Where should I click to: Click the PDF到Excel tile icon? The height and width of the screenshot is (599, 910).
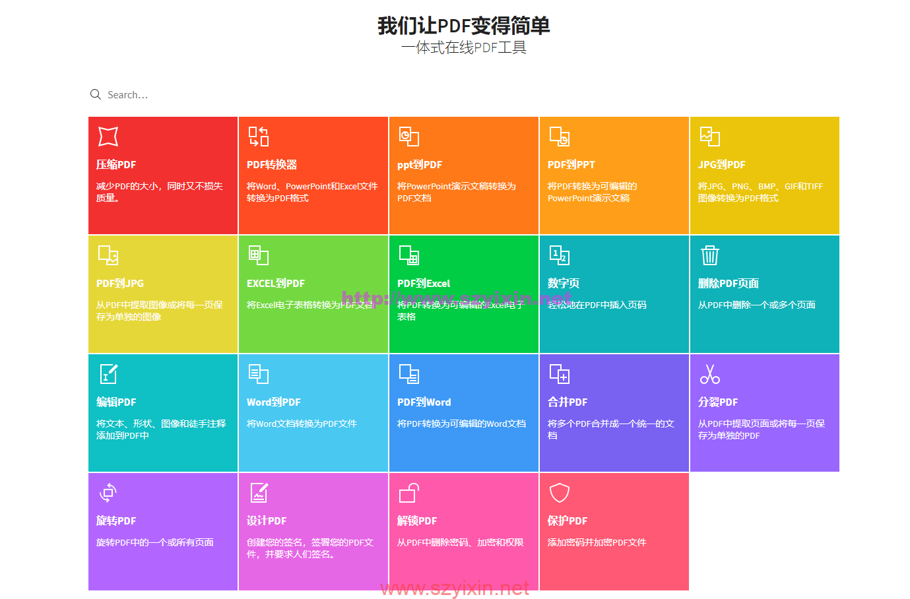[409, 255]
